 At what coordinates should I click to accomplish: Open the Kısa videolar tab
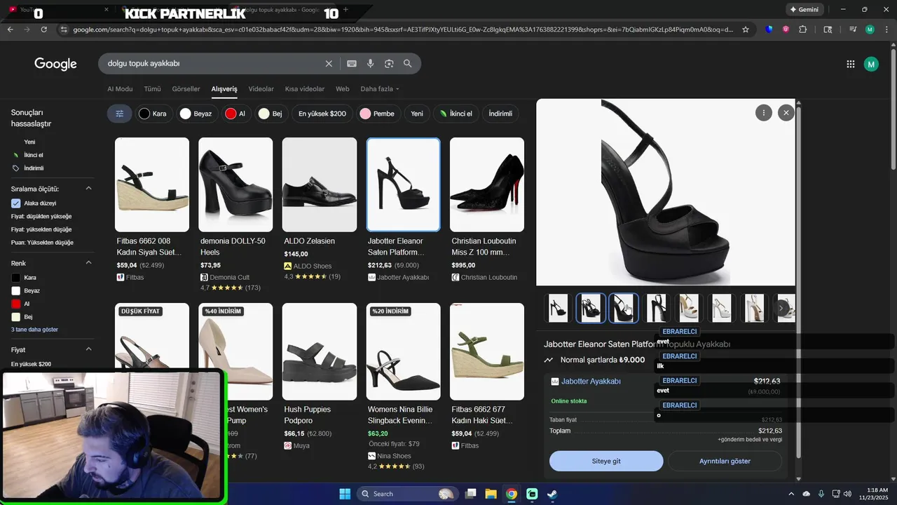tap(305, 89)
